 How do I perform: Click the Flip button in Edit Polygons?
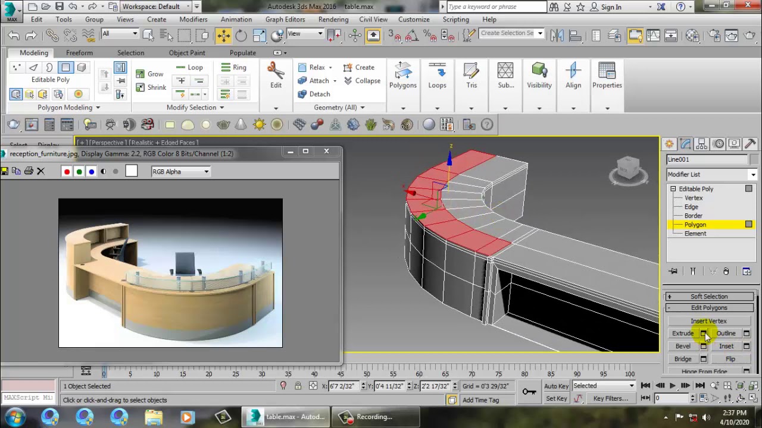tap(730, 359)
